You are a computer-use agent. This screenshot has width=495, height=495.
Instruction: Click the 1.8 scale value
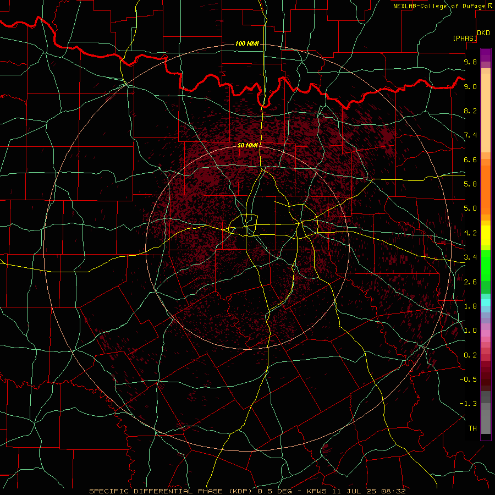pyautogui.click(x=470, y=306)
